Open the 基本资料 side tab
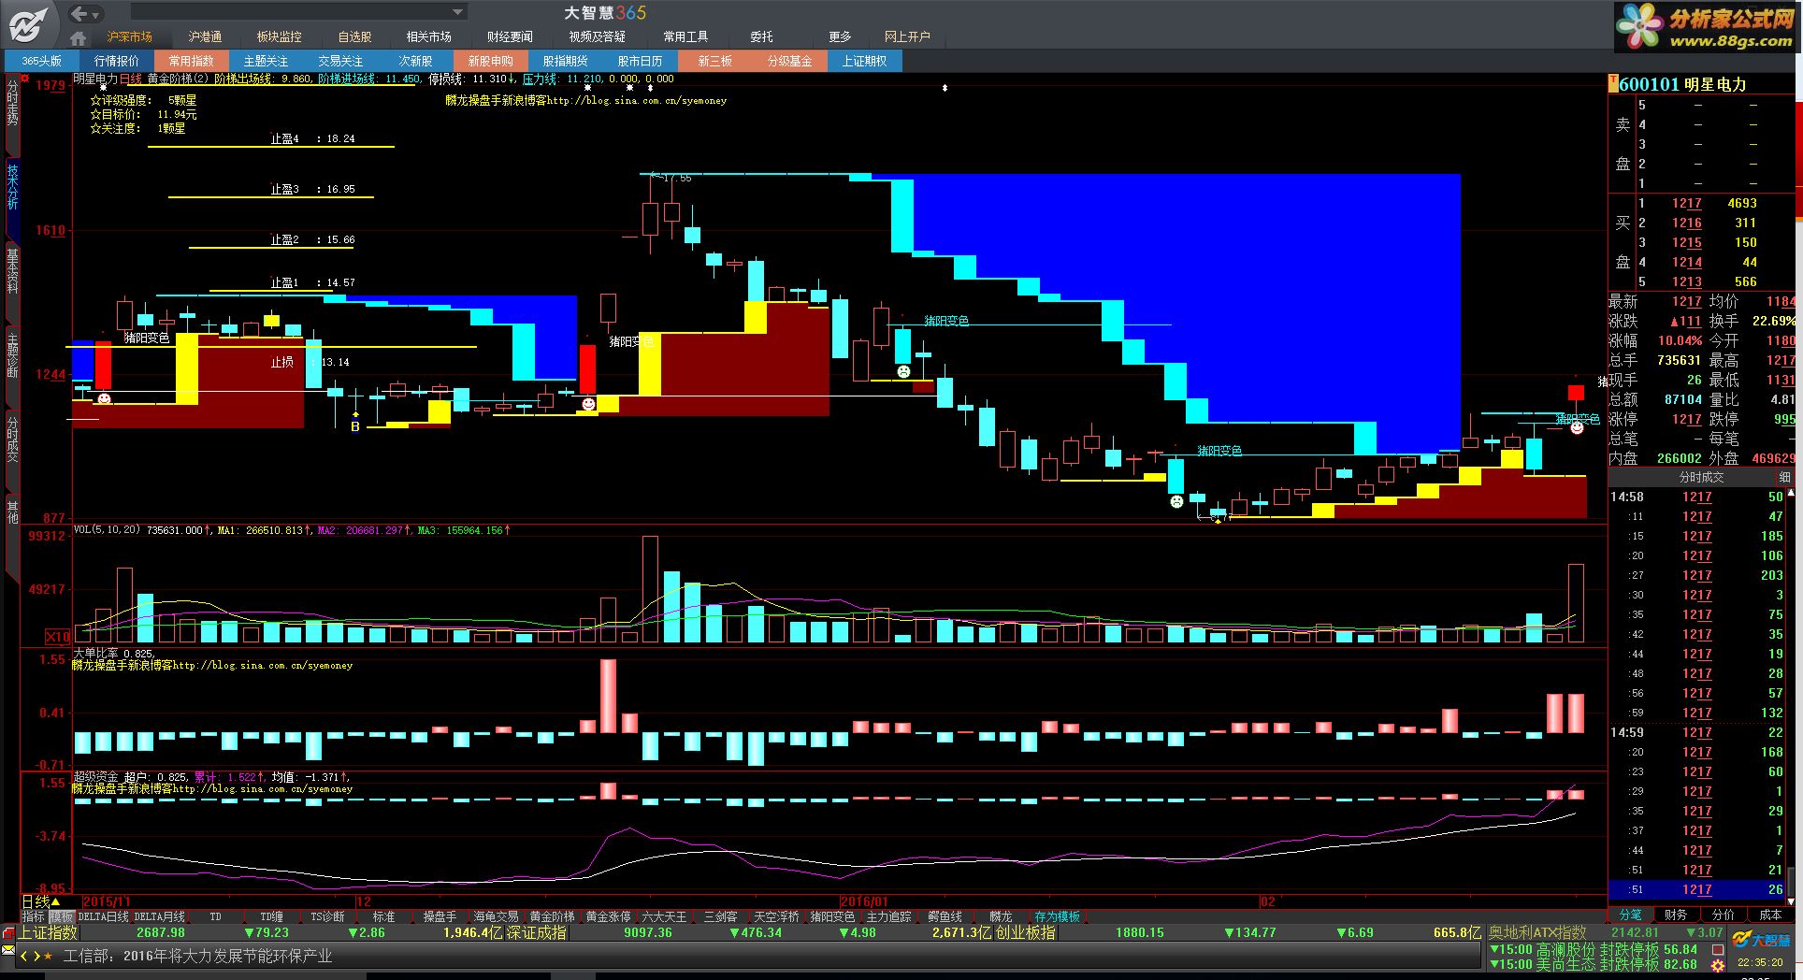This screenshot has width=1803, height=980. pyautogui.click(x=12, y=270)
